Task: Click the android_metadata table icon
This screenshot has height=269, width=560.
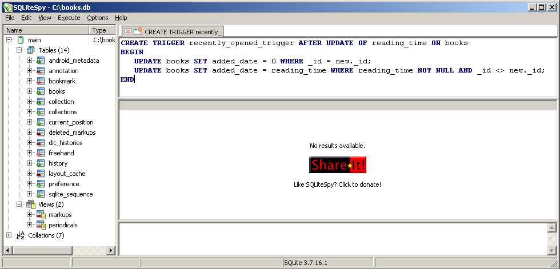Action: point(41,61)
